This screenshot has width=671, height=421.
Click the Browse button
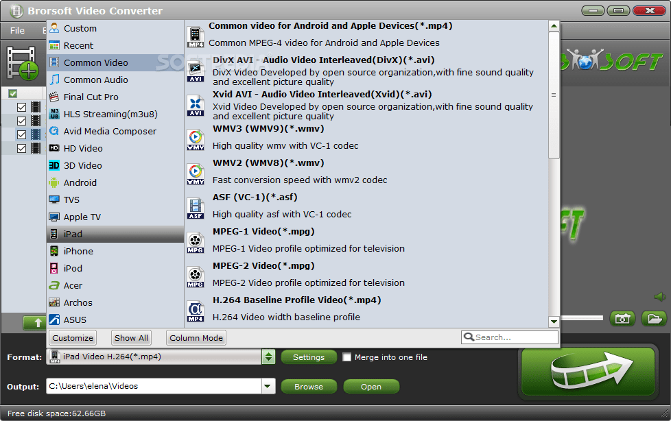[309, 386]
